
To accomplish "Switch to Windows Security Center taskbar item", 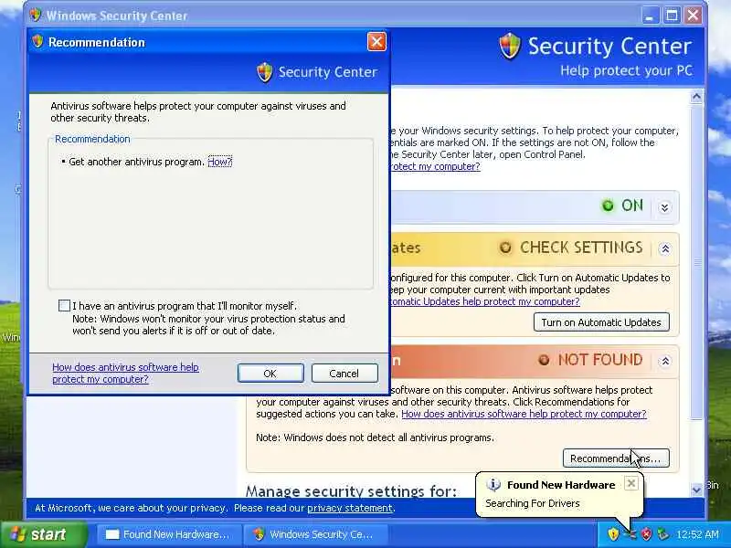I will pos(316,534).
